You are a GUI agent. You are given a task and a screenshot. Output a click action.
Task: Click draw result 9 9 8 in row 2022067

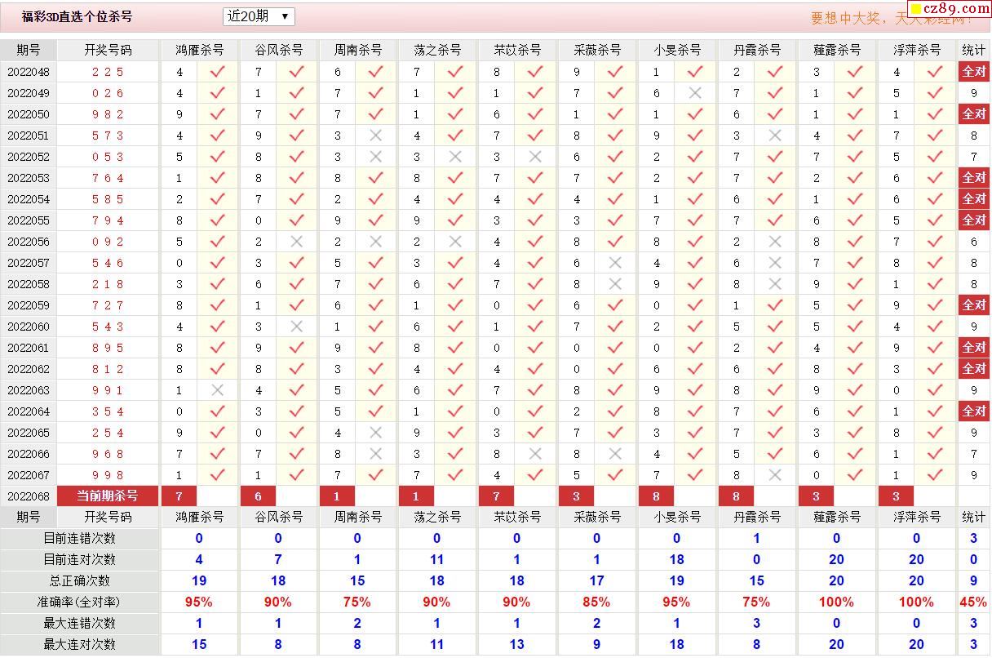coord(108,475)
